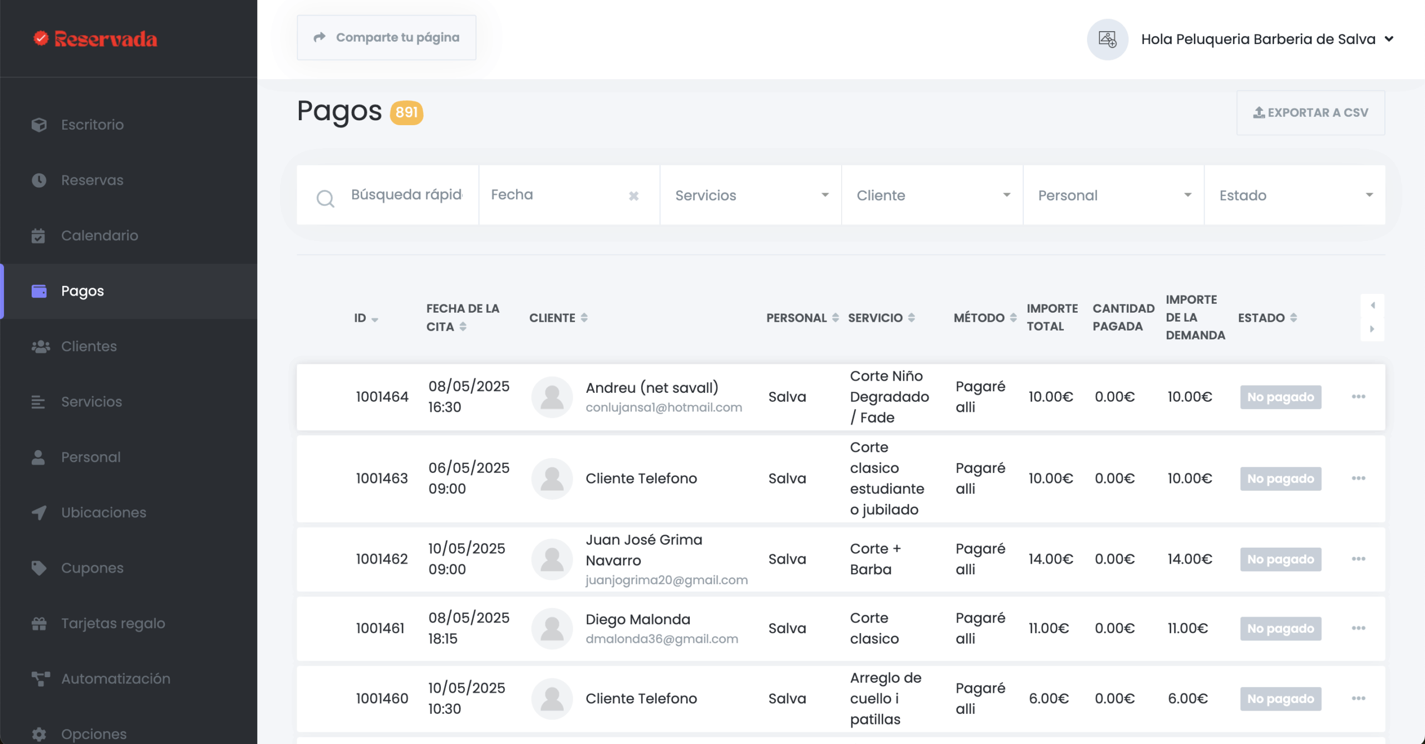Open options menu for payment 1001464
Viewport: 1425px width, 744px height.
coord(1358,397)
